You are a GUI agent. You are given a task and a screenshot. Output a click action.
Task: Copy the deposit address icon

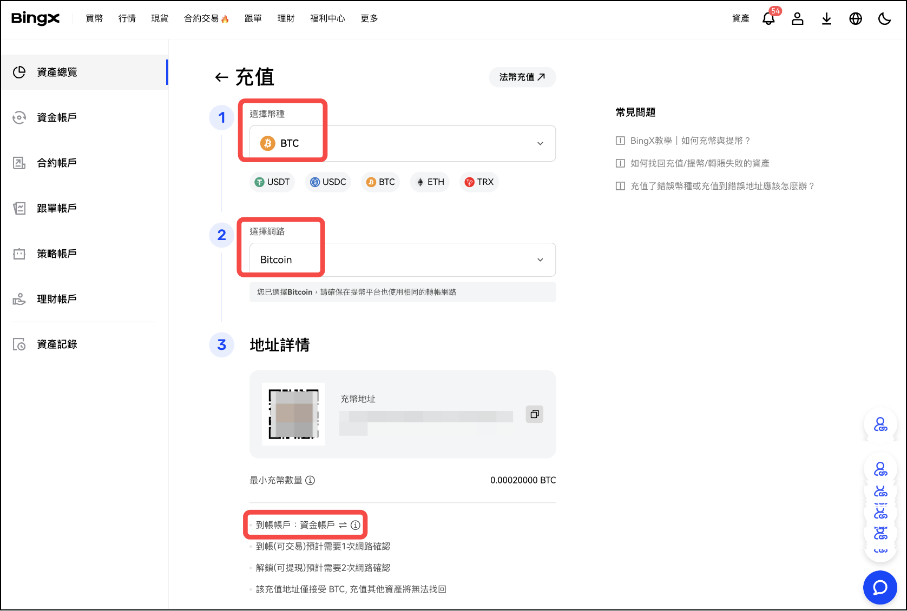[x=535, y=414]
